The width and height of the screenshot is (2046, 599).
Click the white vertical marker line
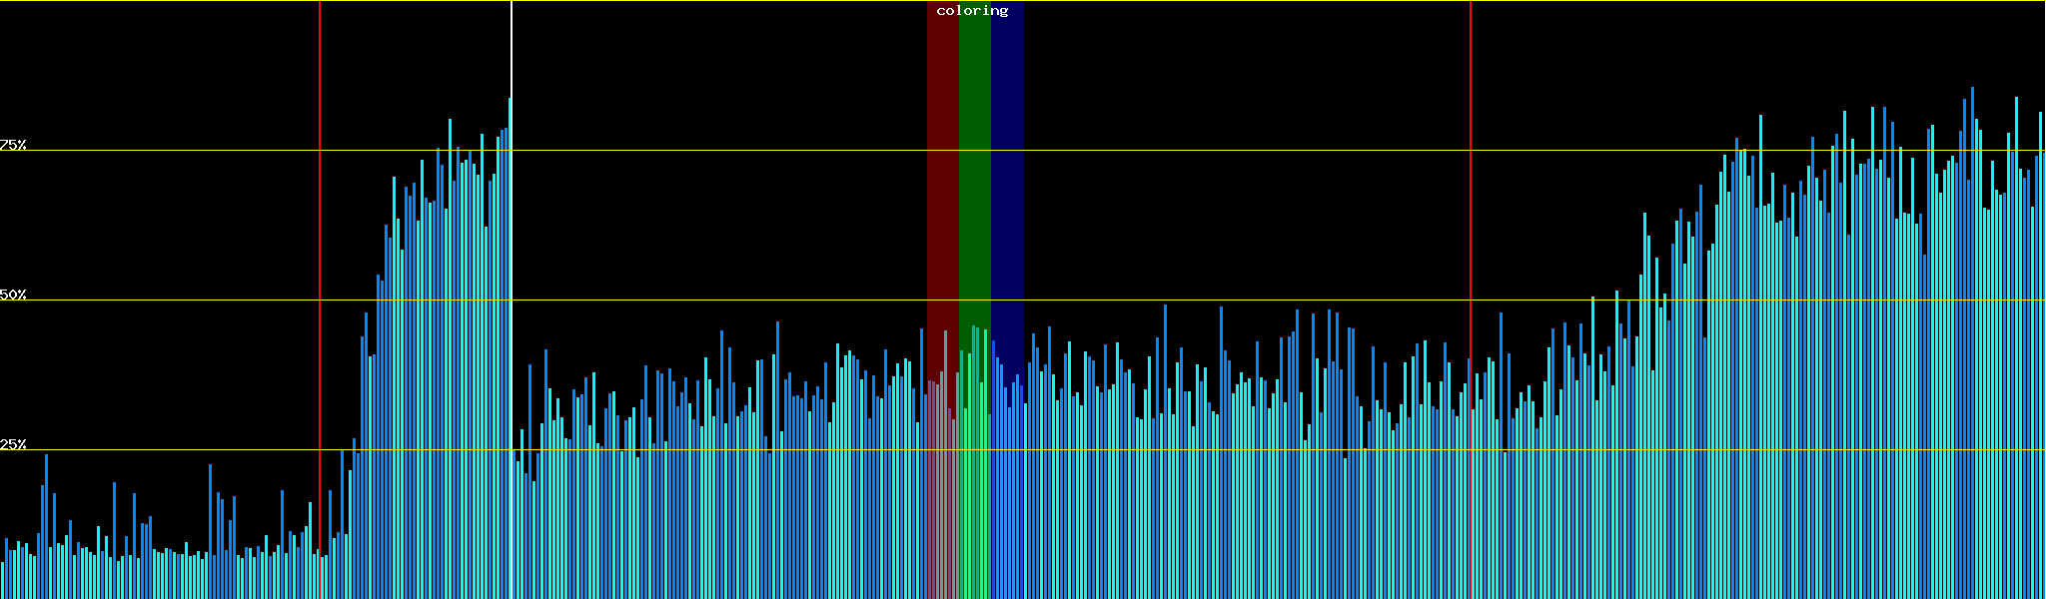511,50
